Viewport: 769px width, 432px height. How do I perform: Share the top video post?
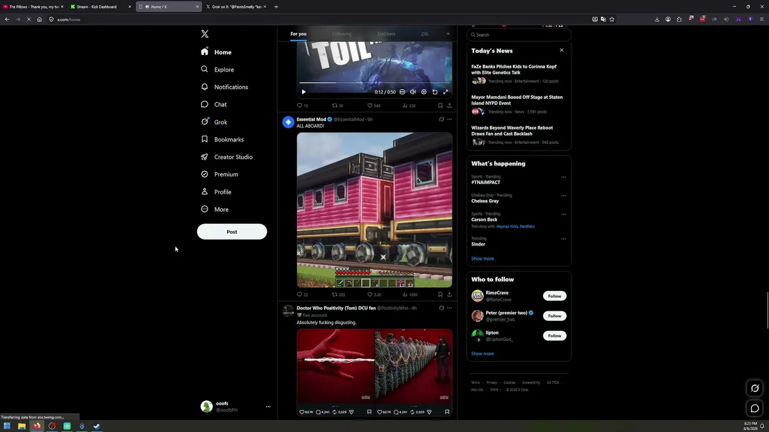[449, 106]
